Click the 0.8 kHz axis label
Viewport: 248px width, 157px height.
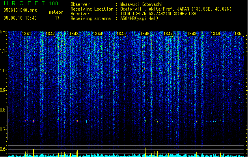[3, 110]
